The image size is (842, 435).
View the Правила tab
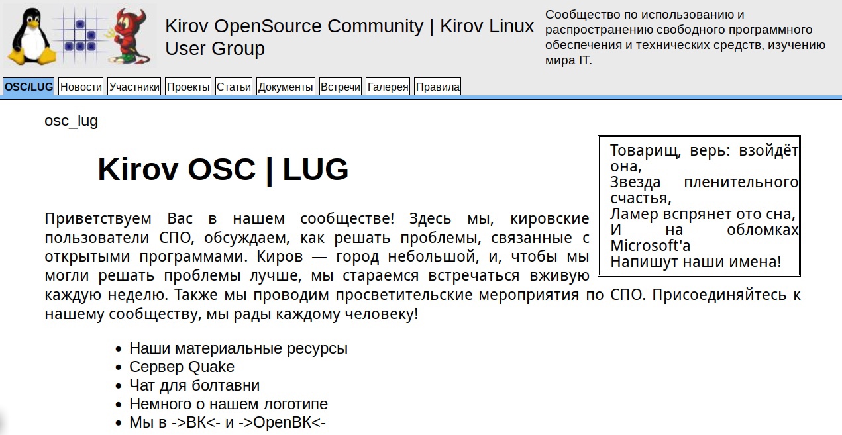point(437,87)
